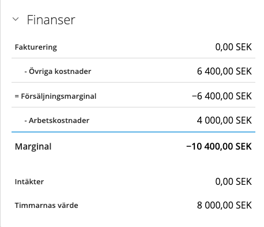Select the Övriga kostnader label
Image resolution: width=264 pixels, height=227 pixels.
point(60,71)
